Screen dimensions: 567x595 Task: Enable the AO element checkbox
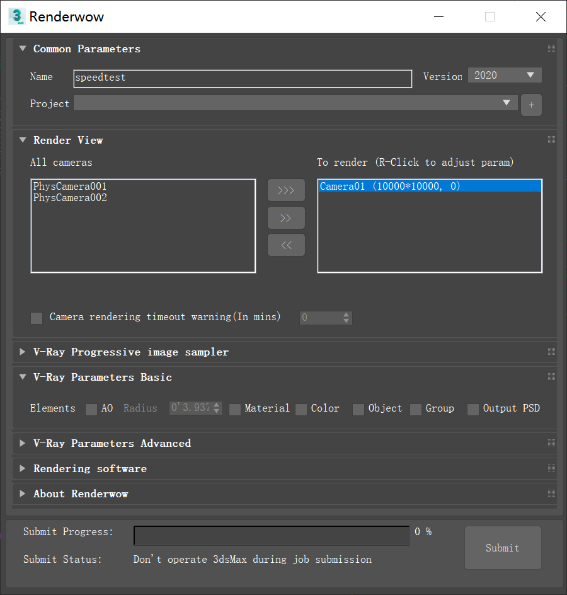[91, 410]
